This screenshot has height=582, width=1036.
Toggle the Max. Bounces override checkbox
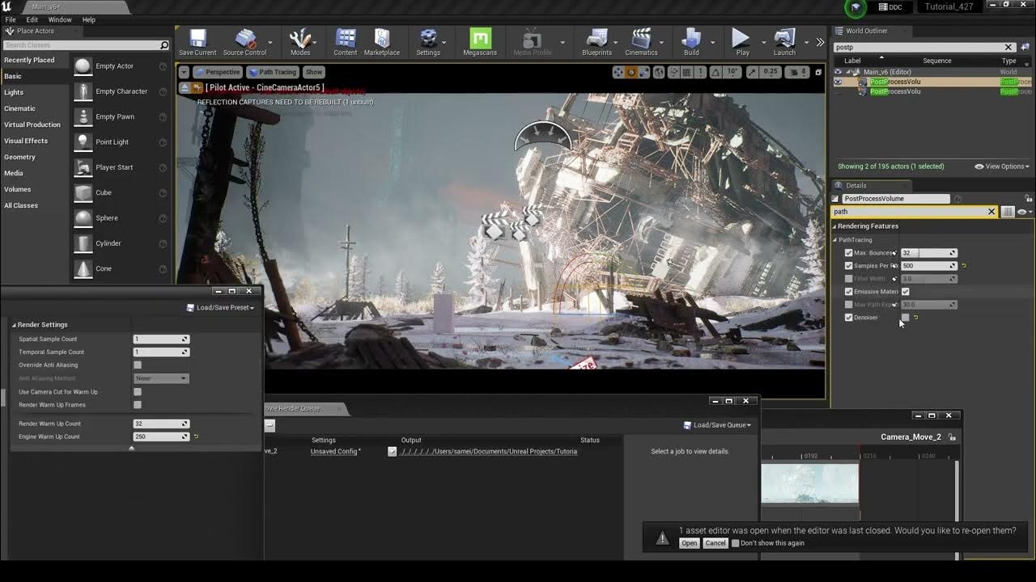pos(848,253)
